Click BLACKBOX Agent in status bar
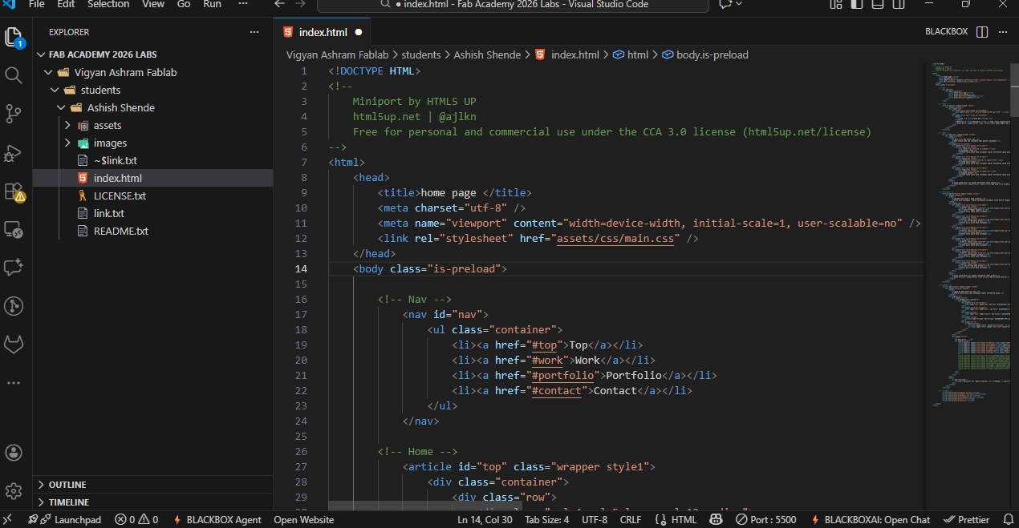This screenshot has height=528, width=1019. tap(217, 519)
